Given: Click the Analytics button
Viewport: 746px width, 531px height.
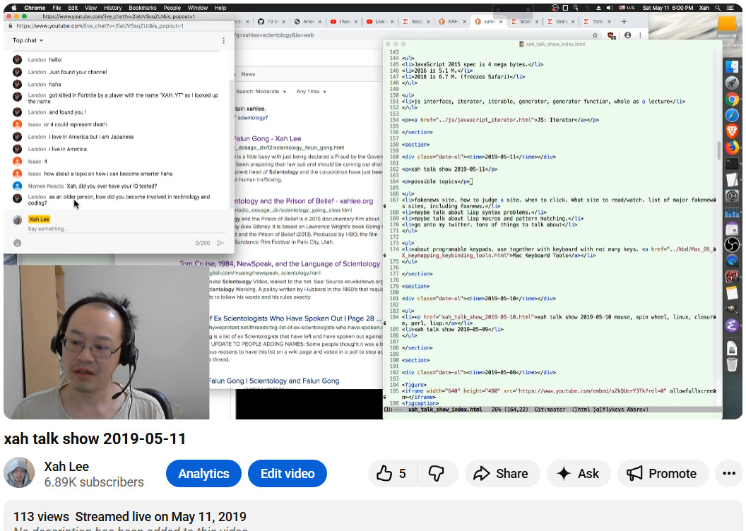Looking at the screenshot, I should [203, 473].
